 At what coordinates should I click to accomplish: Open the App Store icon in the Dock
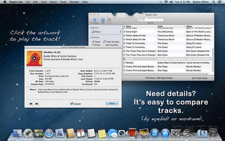pos(165,133)
